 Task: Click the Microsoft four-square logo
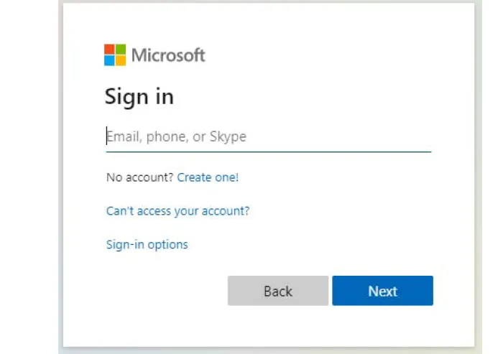pyautogui.click(x=115, y=55)
